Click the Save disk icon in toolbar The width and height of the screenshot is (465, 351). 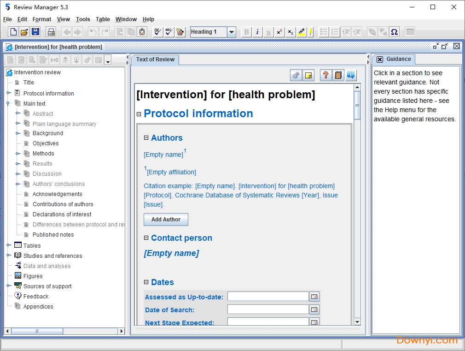(x=35, y=32)
